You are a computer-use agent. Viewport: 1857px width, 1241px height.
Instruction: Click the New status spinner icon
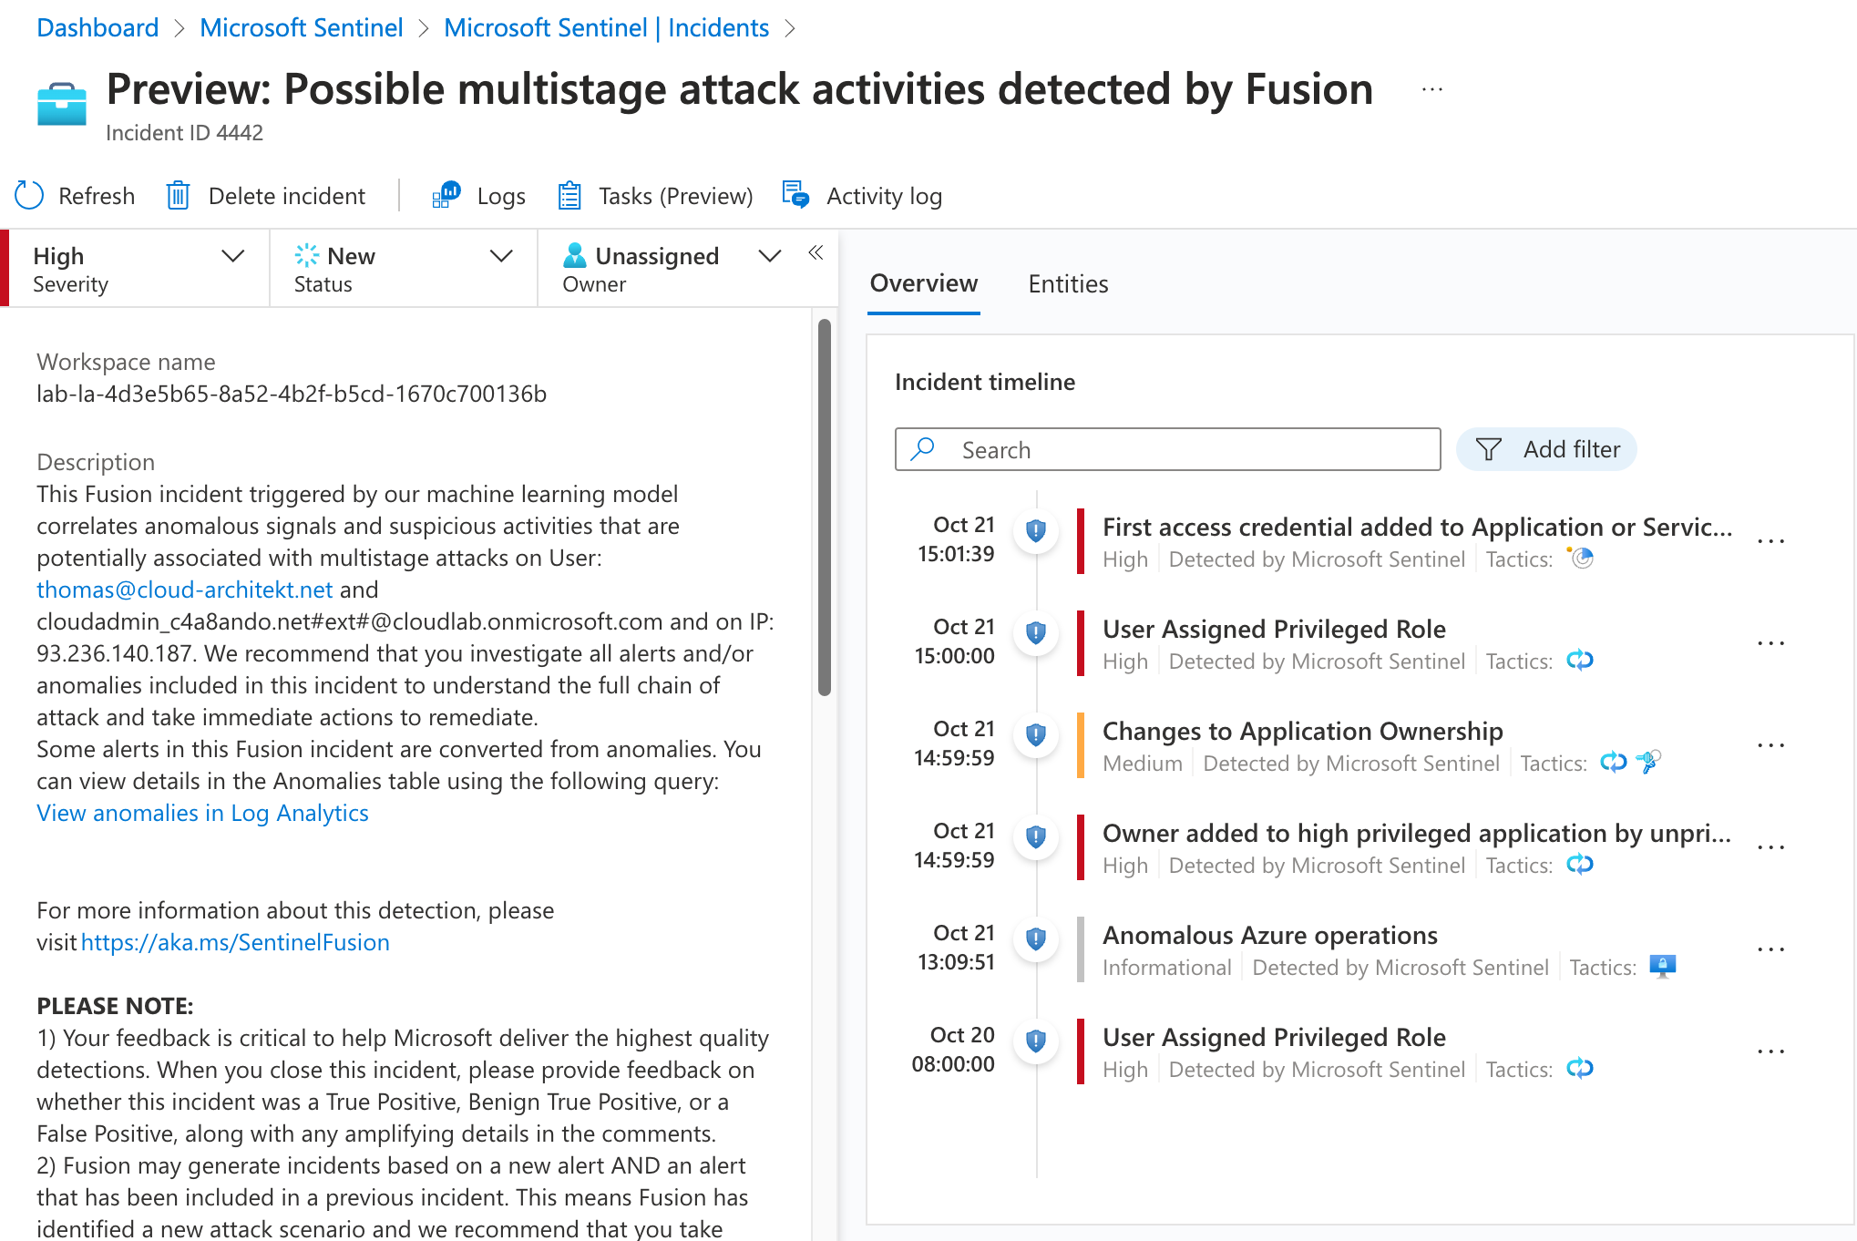(307, 255)
